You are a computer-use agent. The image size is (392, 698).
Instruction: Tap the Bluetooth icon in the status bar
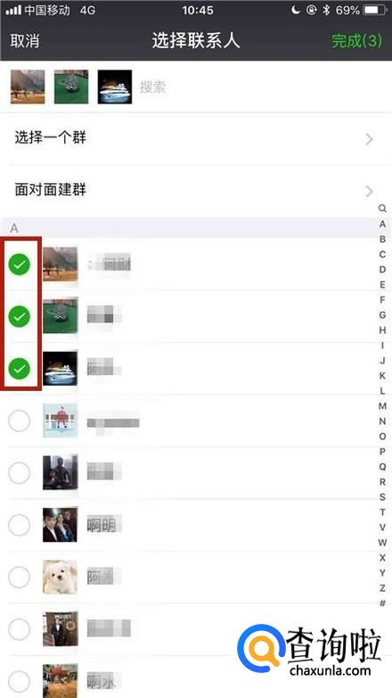(326, 10)
